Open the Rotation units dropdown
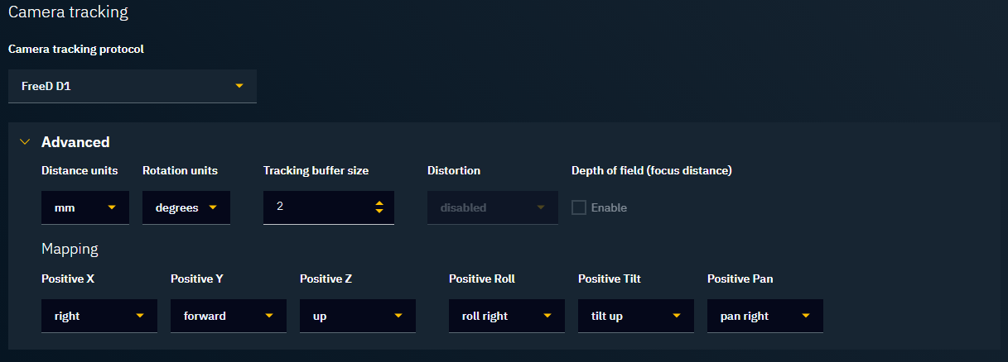Image resolution: width=1008 pixels, height=362 pixels. [186, 207]
